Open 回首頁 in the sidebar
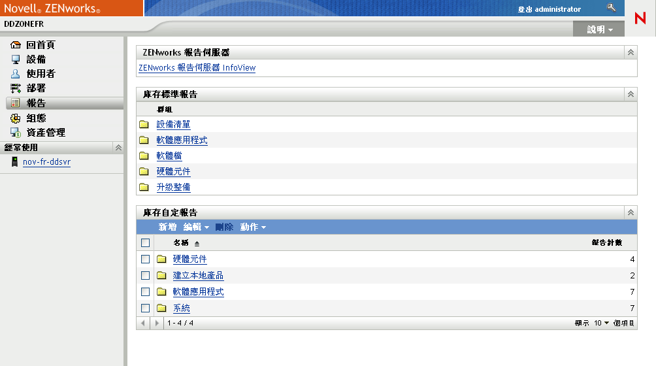 (x=41, y=44)
